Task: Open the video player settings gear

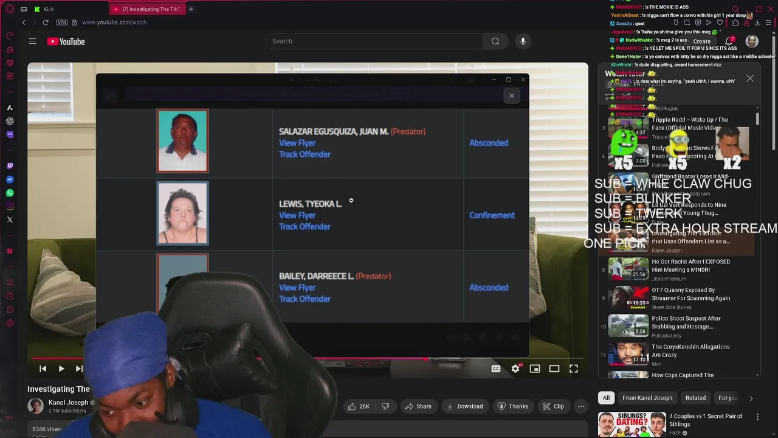Action: pos(515,369)
